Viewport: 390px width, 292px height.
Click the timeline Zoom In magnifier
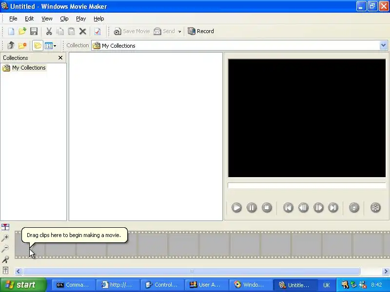[5, 238]
